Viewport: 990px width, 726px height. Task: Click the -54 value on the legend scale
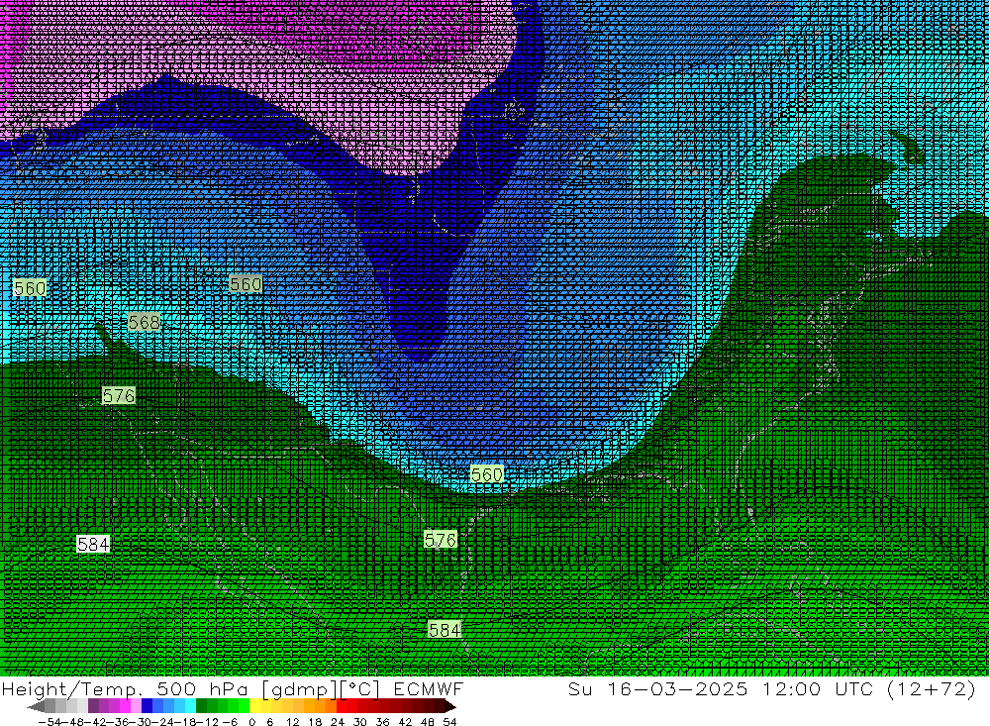click(x=49, y=722)
